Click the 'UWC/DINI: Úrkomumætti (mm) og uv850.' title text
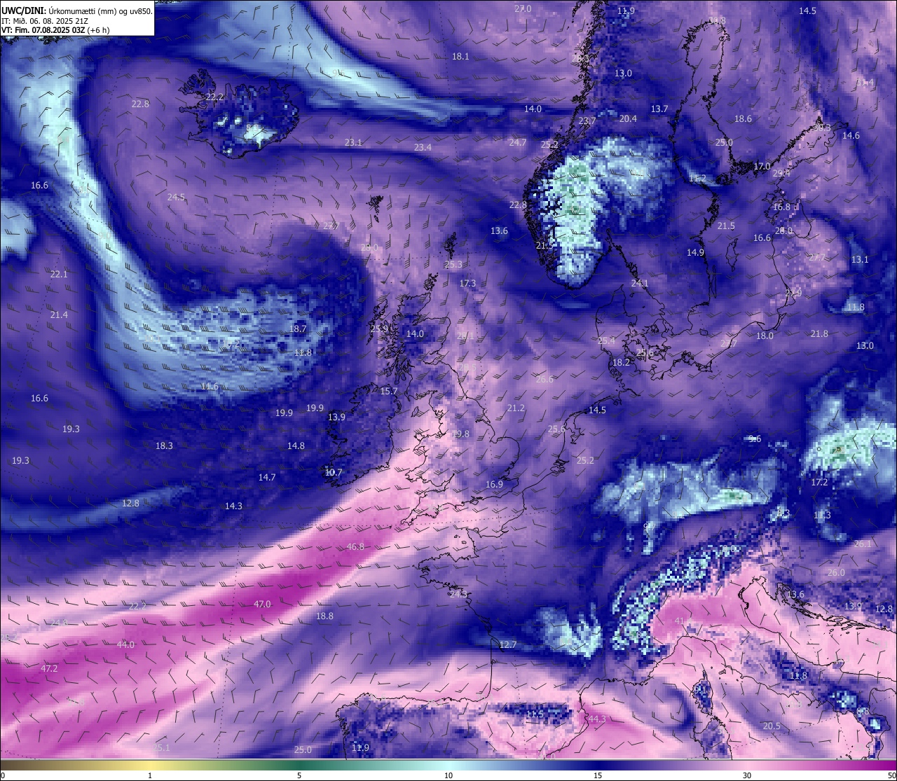 (77, 11)
